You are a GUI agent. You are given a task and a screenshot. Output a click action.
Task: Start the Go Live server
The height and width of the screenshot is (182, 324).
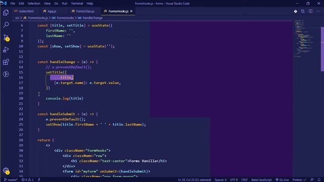pos(282,180)
